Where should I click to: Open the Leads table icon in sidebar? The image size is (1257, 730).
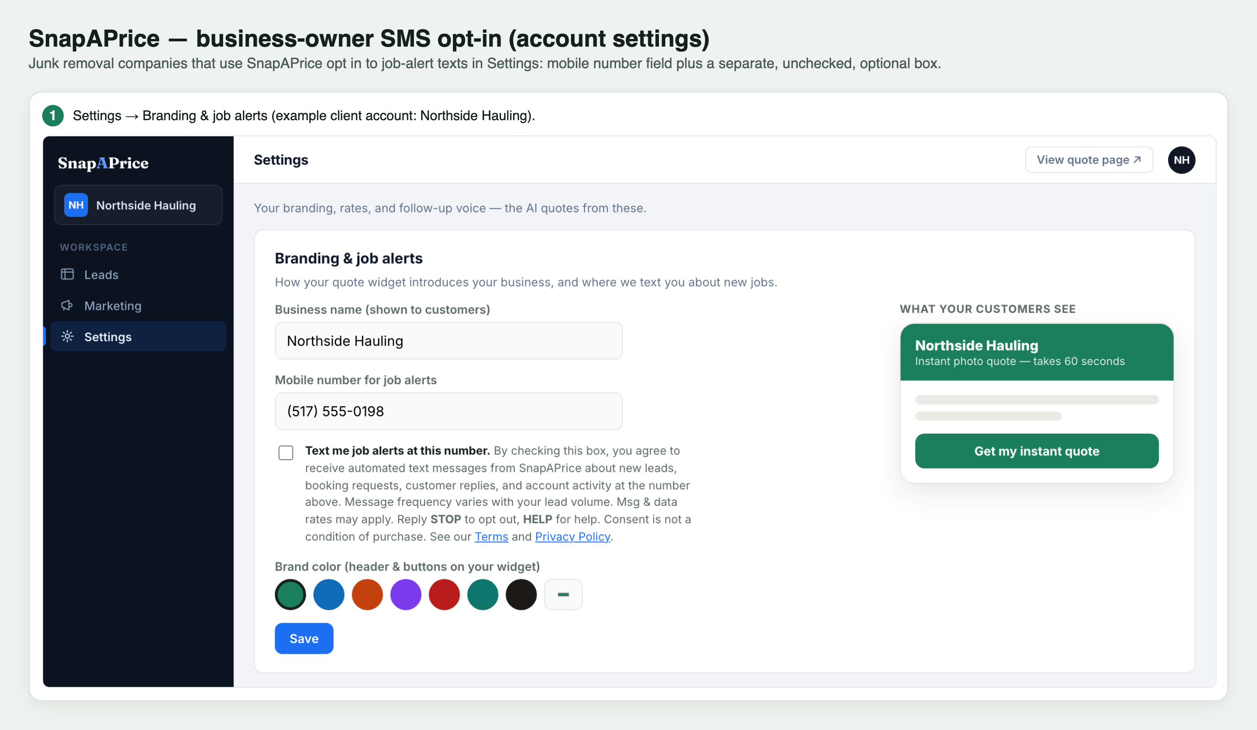tap(67, 274)
